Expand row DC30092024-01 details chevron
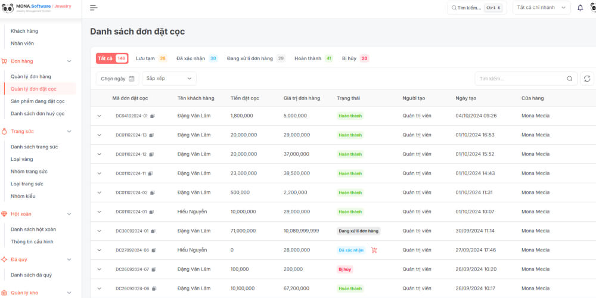596x298 pixels. click(x=99, y=231)
